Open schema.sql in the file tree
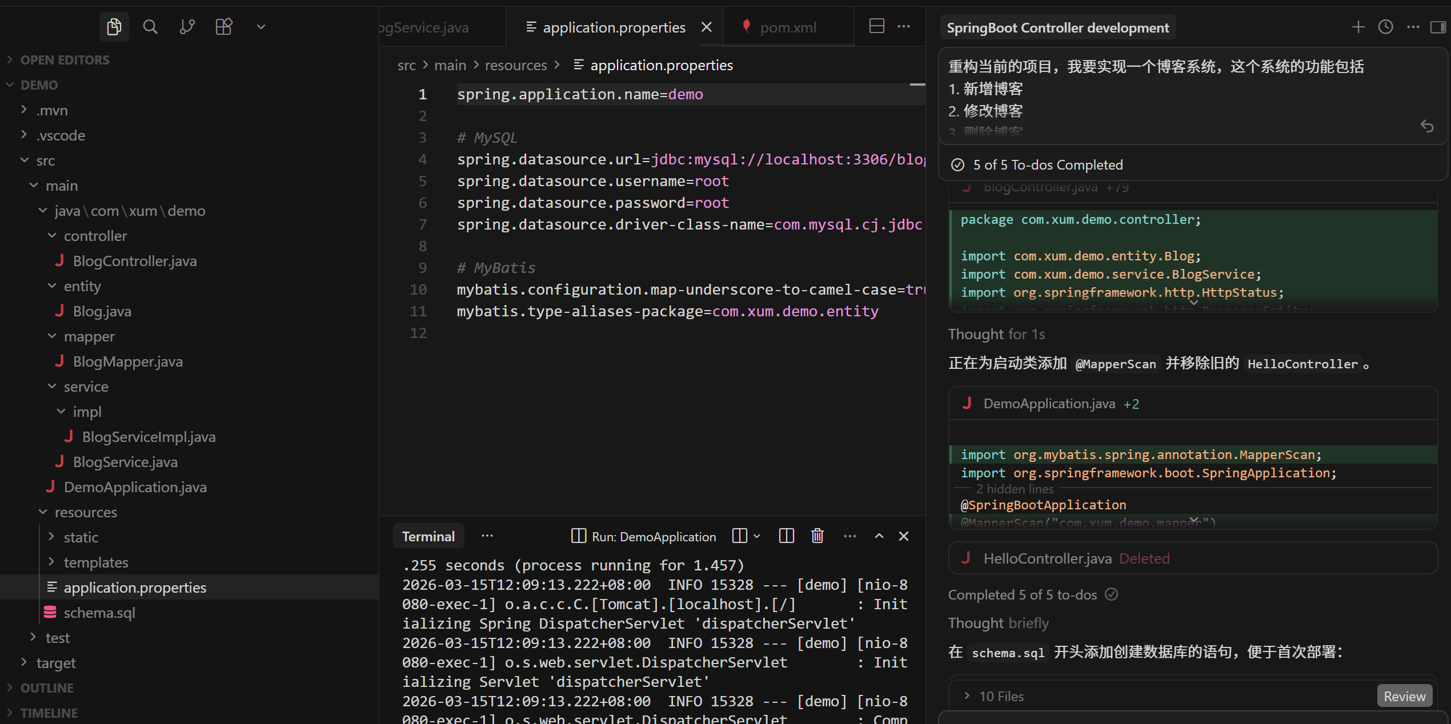The image size is (1451, 724). click(x=99, y=613)
